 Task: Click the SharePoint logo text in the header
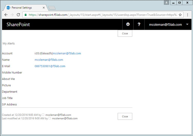[18, 25]
